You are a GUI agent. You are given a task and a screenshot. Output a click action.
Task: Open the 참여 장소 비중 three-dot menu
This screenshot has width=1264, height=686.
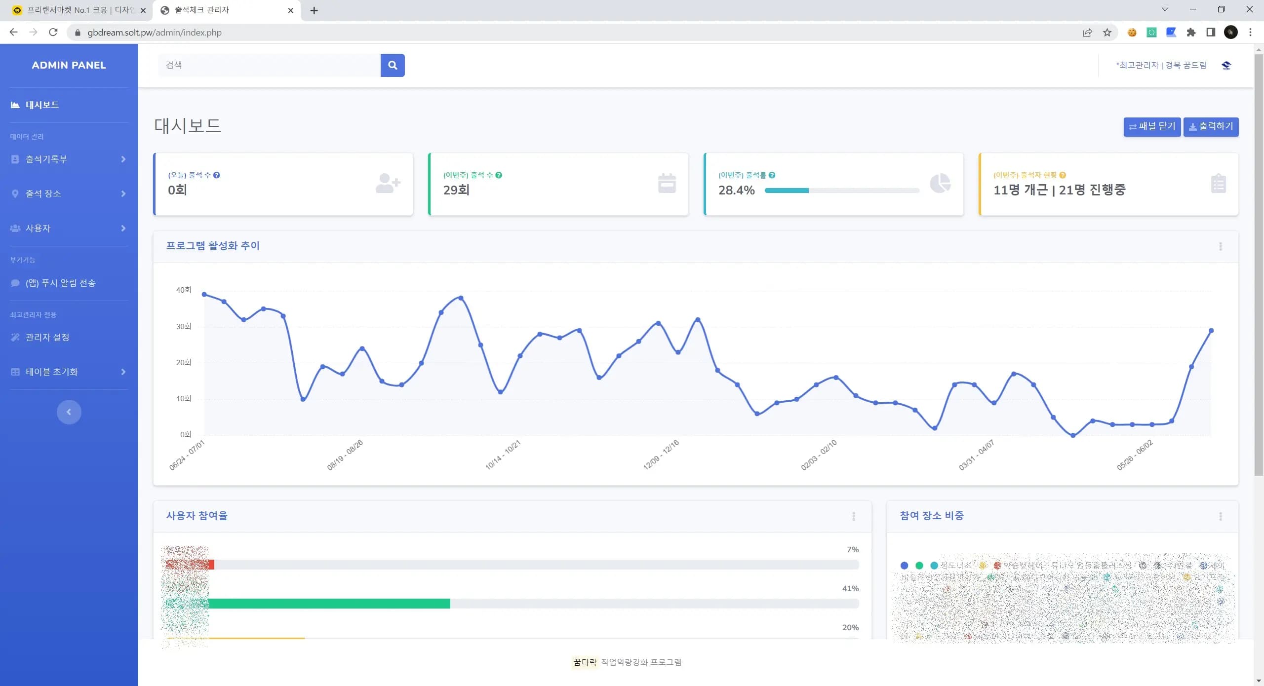1220,516
